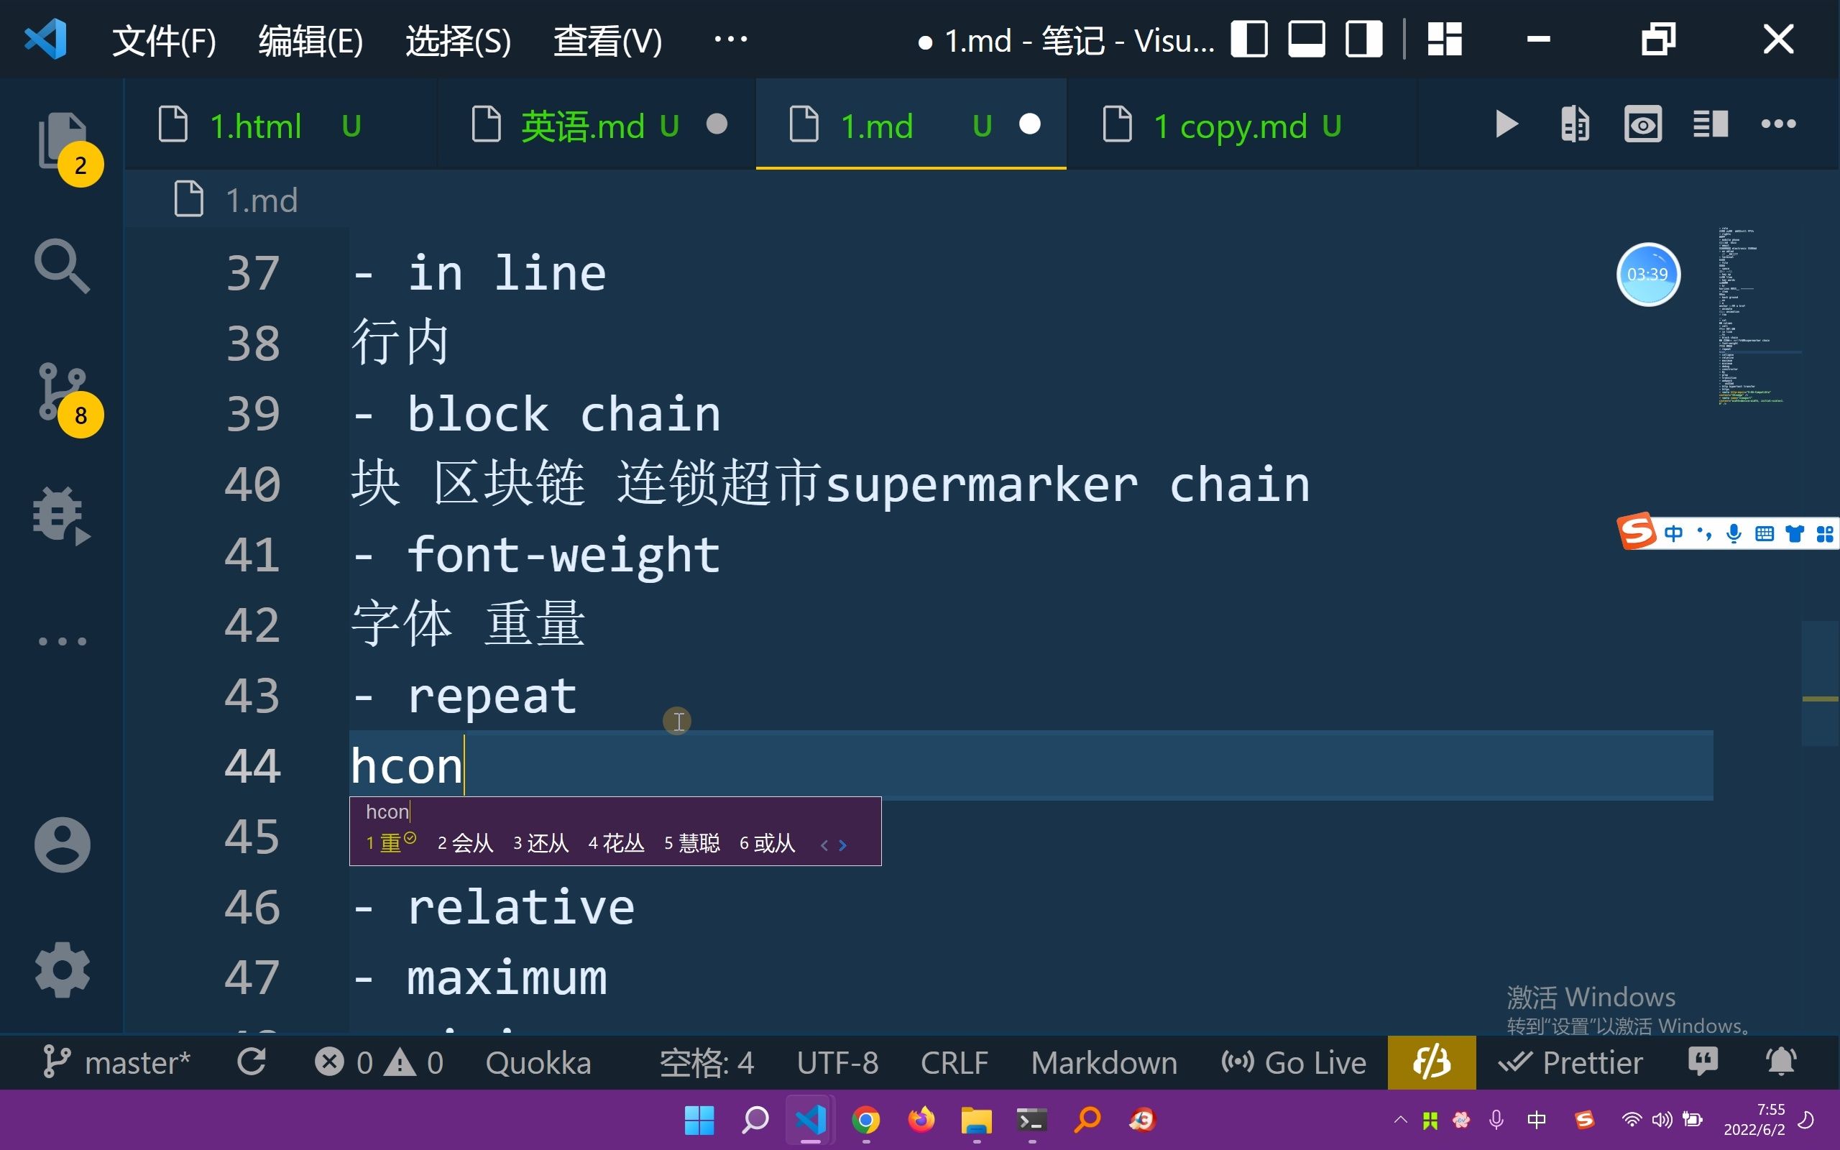Screen dimensions: 1840x1150
Task: Show next IME candidates page arrow
Action: (842, 845)
